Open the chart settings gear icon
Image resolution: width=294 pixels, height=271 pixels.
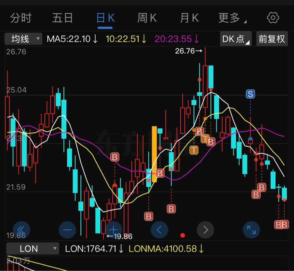(273, 18)
